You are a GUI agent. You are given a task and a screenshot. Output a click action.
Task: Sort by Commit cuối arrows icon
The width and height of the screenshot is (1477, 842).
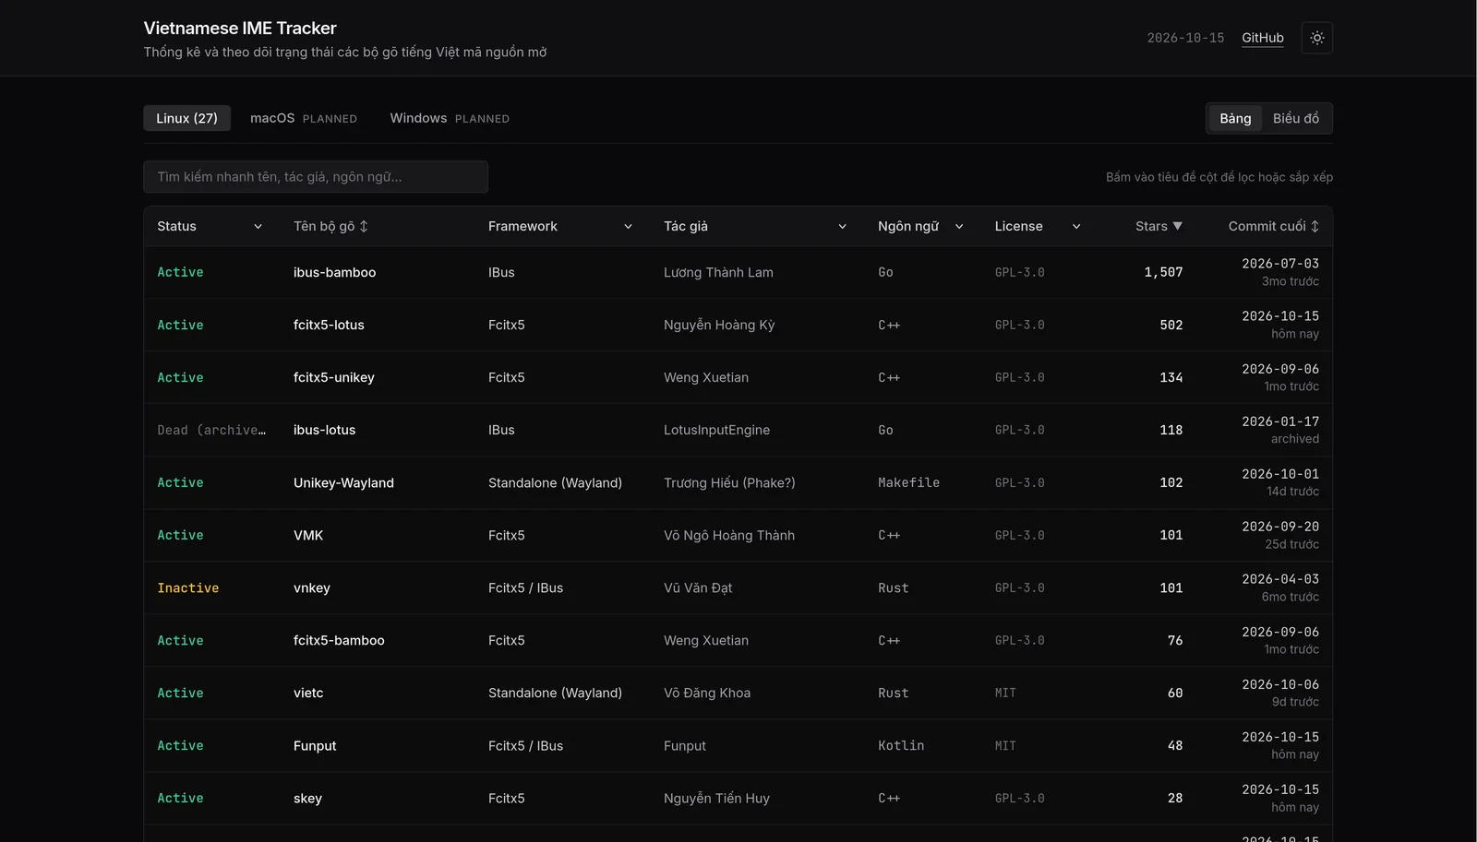(x=1315, y=226)
